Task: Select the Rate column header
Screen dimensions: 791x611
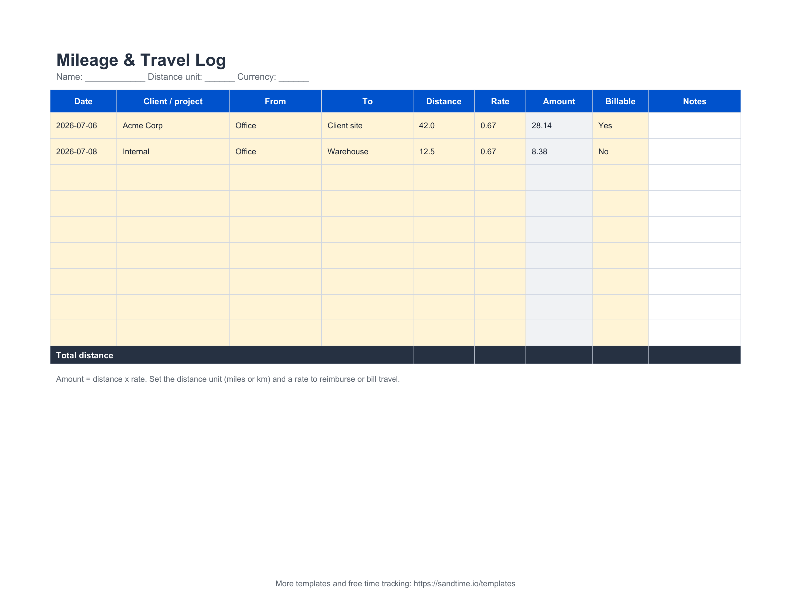Action: pyautogui.click(x=500, y=101)
